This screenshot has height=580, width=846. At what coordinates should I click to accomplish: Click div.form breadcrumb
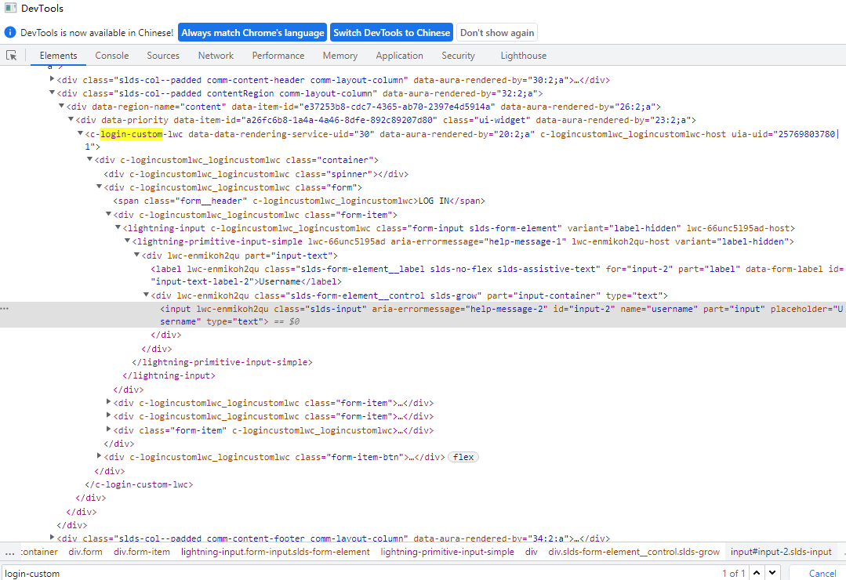85,552
